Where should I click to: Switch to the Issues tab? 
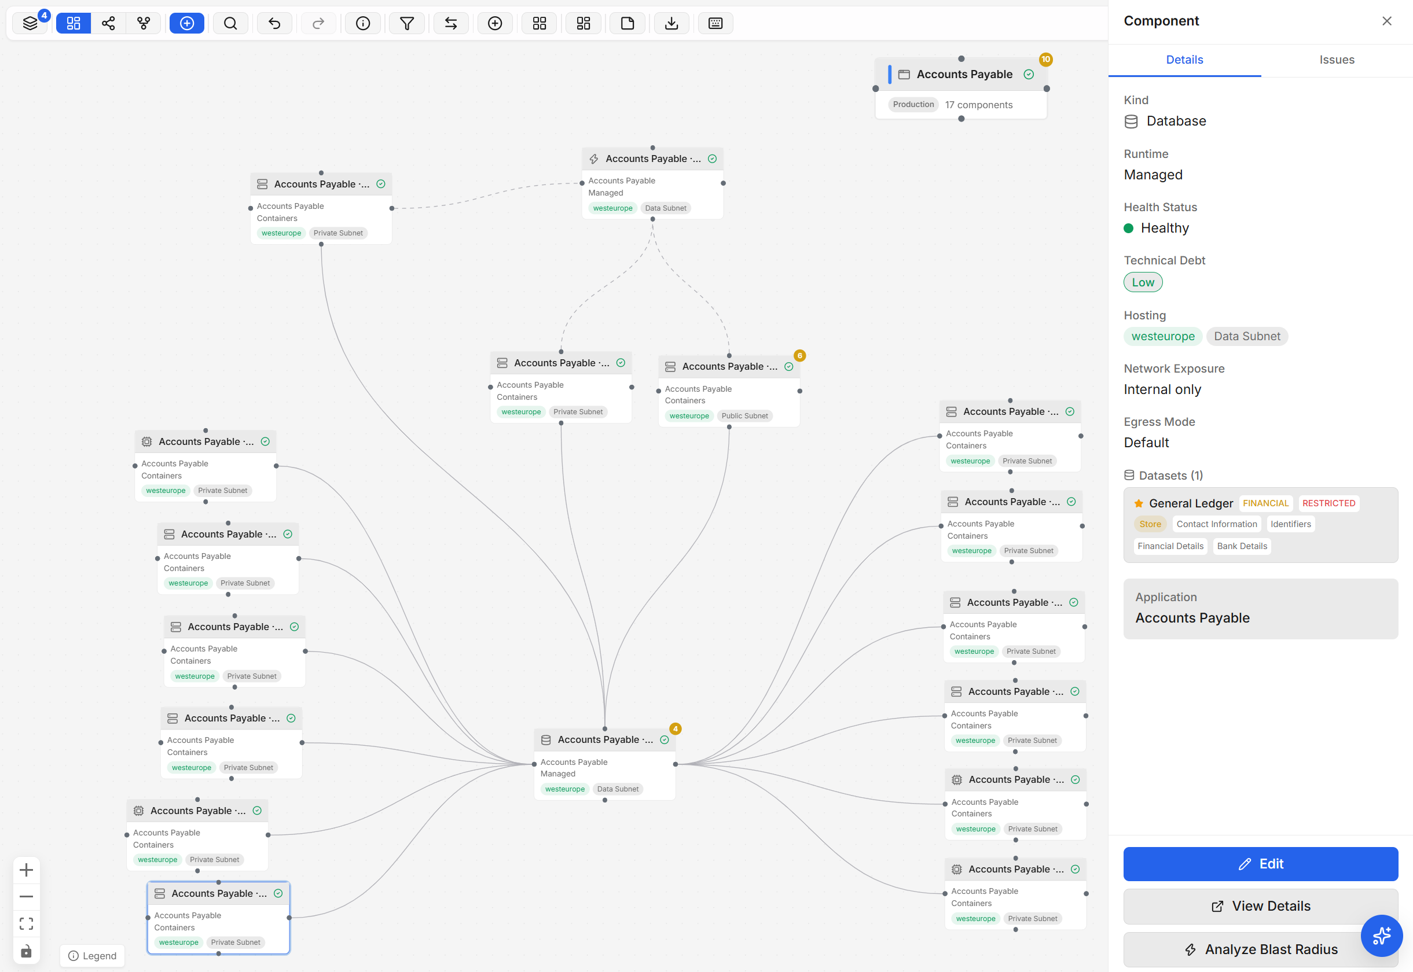coord(1337,60)
